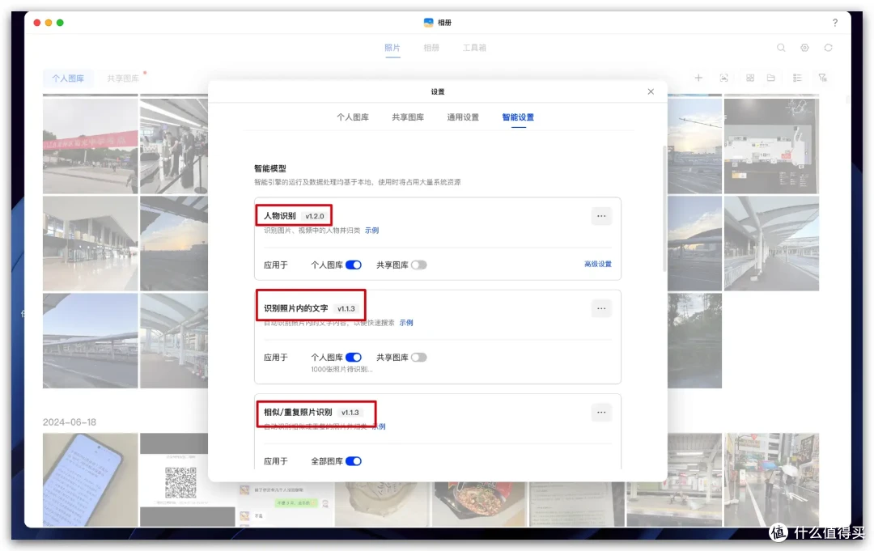The height and width of the screenshot is (551, 874).
Task: Open the airport floor map photo thumbnail
Action: [771, 146]
